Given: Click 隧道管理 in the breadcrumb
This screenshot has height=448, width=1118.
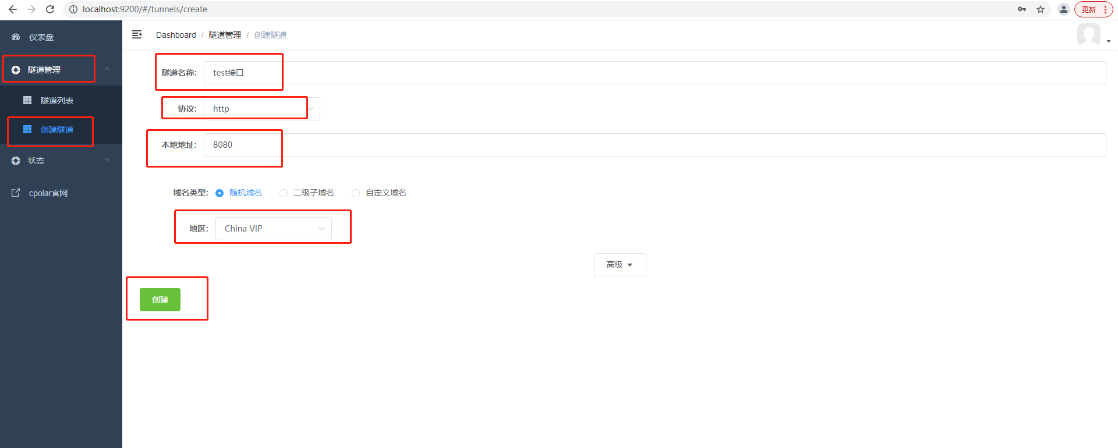Looking at the screenshot, I should click(225, 35).
